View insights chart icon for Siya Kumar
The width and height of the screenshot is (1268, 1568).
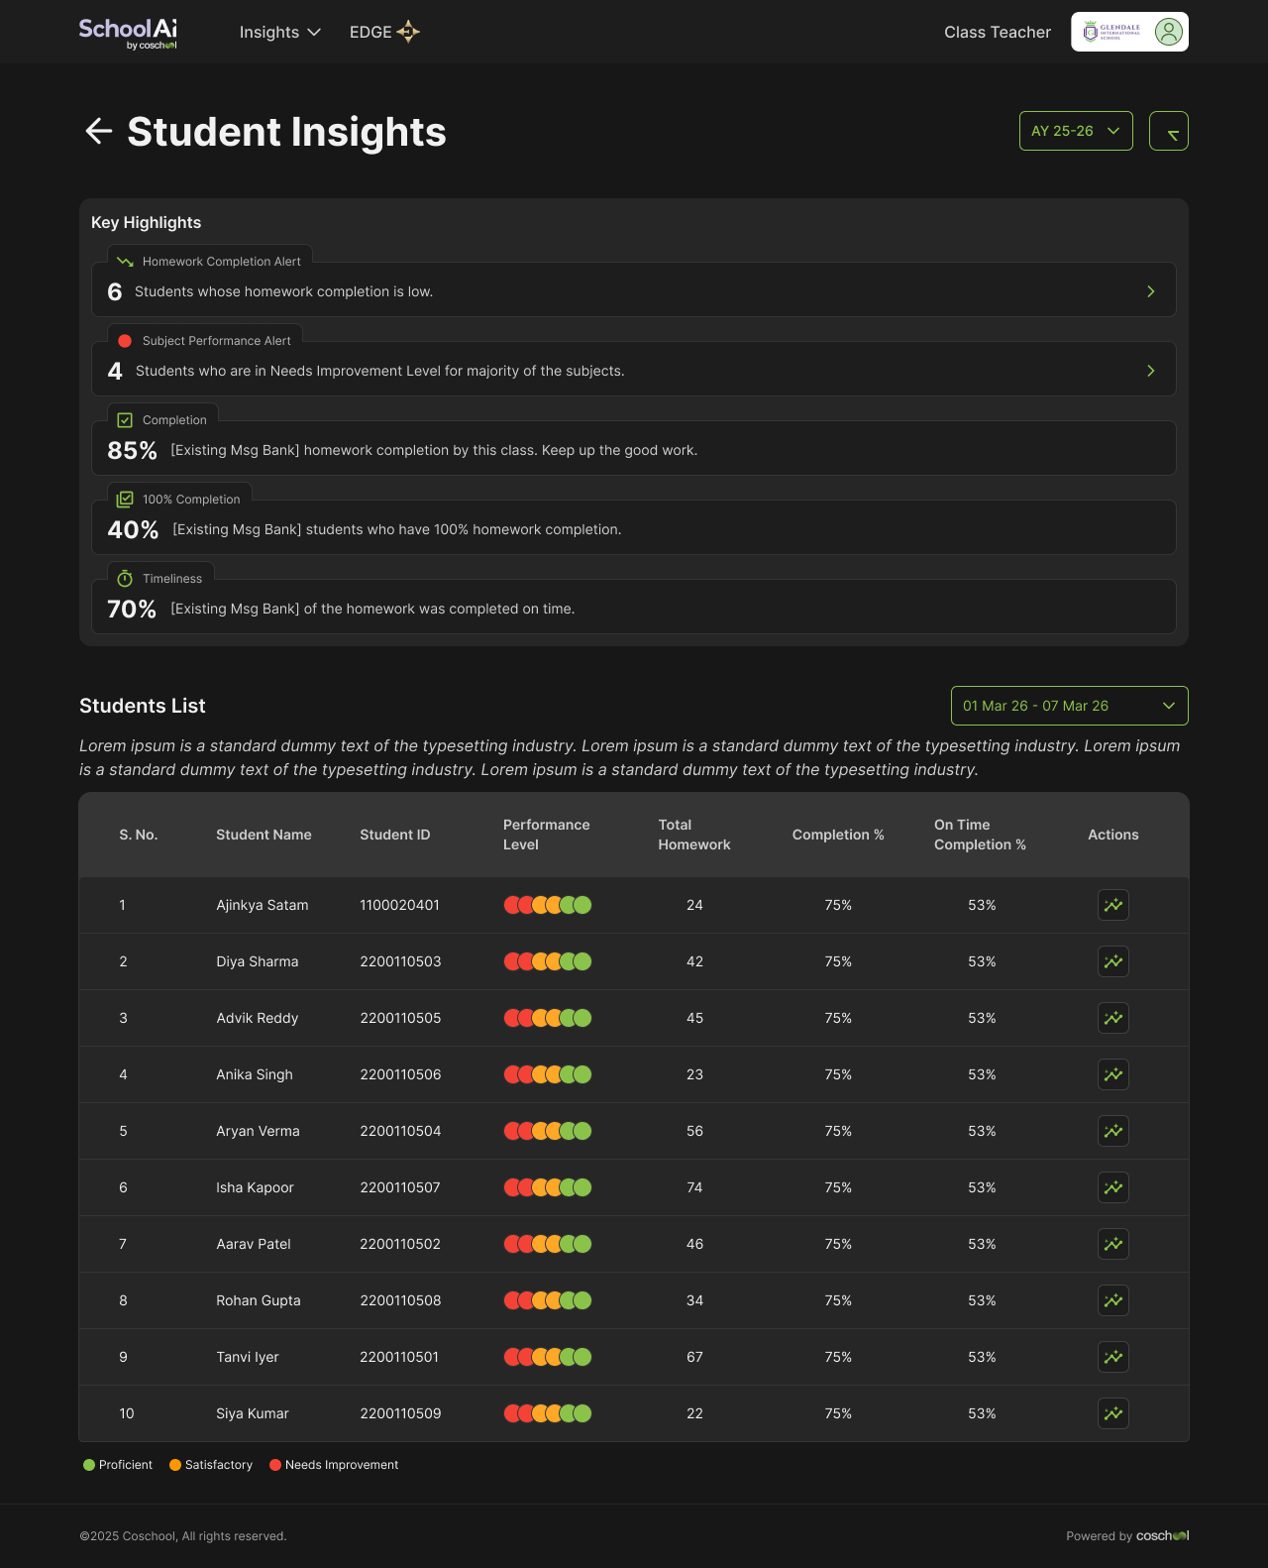pyautogui.click(x=1113, y=1413)
